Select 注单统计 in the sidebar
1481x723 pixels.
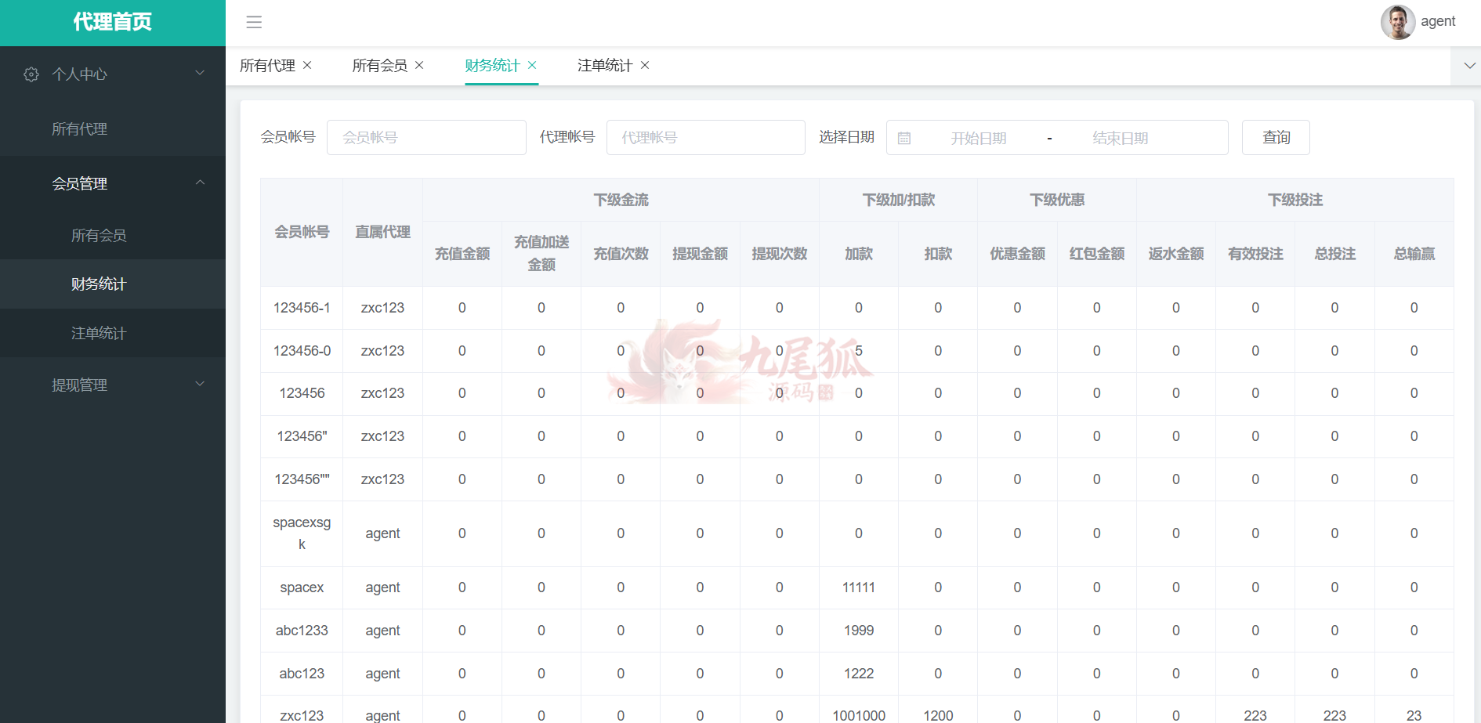[x=99, y=334]
